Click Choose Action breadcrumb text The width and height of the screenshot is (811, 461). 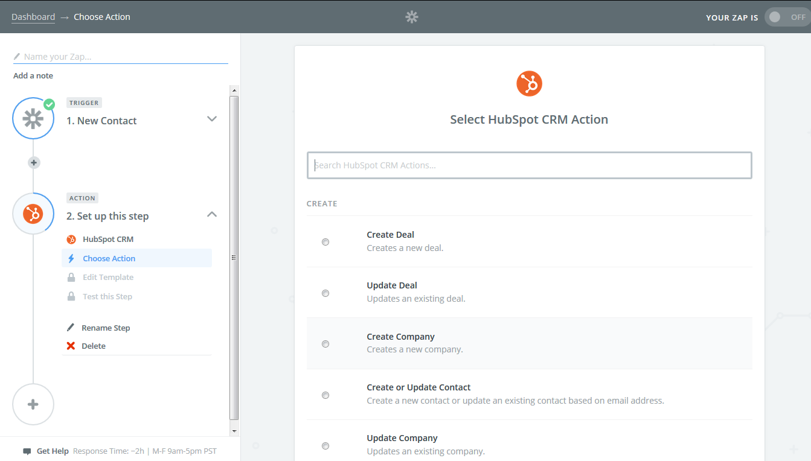[102, 17]
